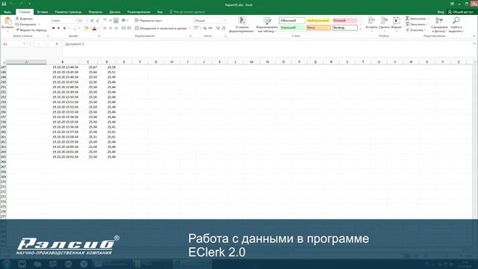Select Format Painter (Формат по образцу)
478x269 pixels.
tap(31, 30)
